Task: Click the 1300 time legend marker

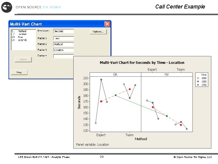Action: [x=198, y=81]
